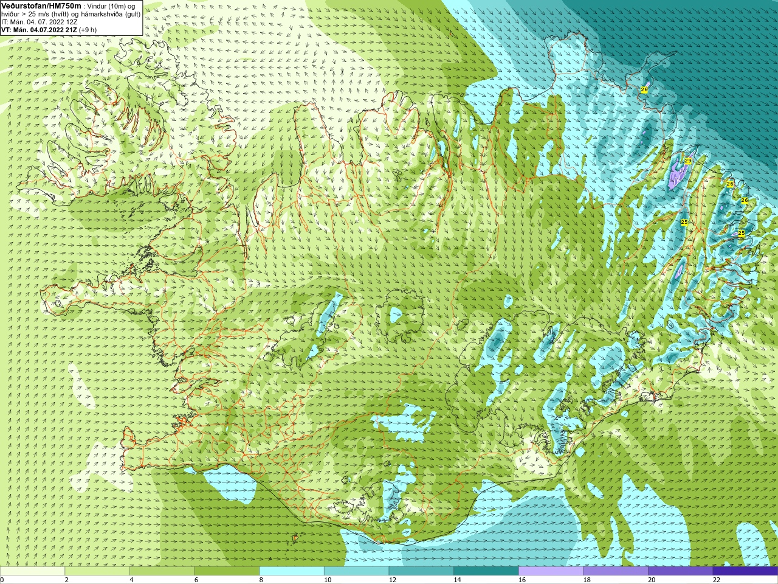Click the scale number "6" on the legend
Image resolution: width=778 pixels, height=584 pixels.
[196, 580]
